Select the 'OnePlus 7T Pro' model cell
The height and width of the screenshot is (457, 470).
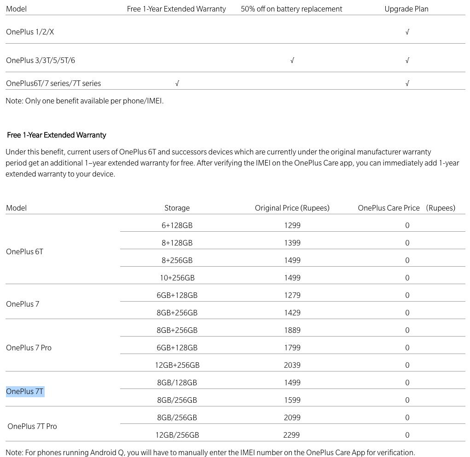tap(32, 426)
